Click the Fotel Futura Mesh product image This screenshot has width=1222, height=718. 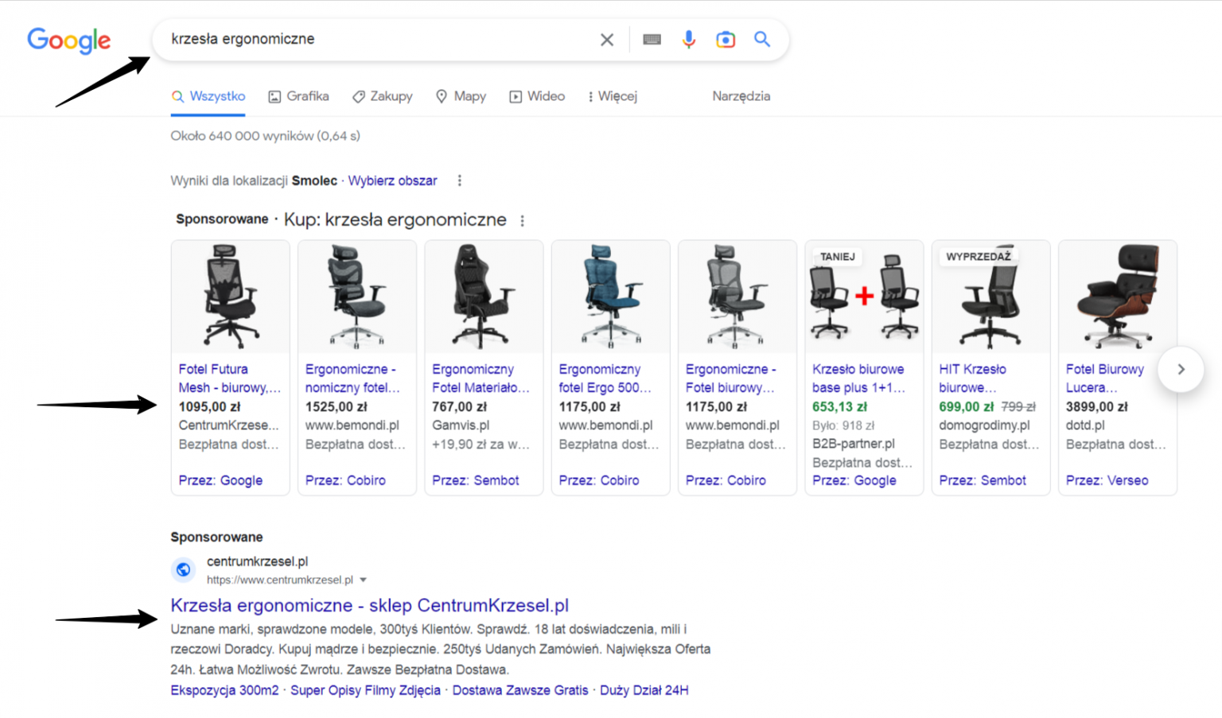230,297
